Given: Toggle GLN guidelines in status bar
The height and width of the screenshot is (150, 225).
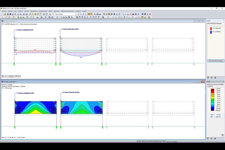Looking at the screenshot, I should tap(161, 141).
